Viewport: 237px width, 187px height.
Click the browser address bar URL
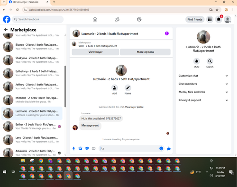(x=59, y=10)
